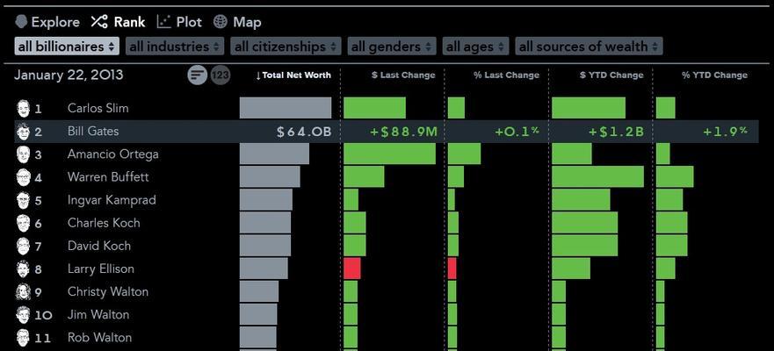Open the all billionaires dropdown
774x351 pixels.
(67, 47)
